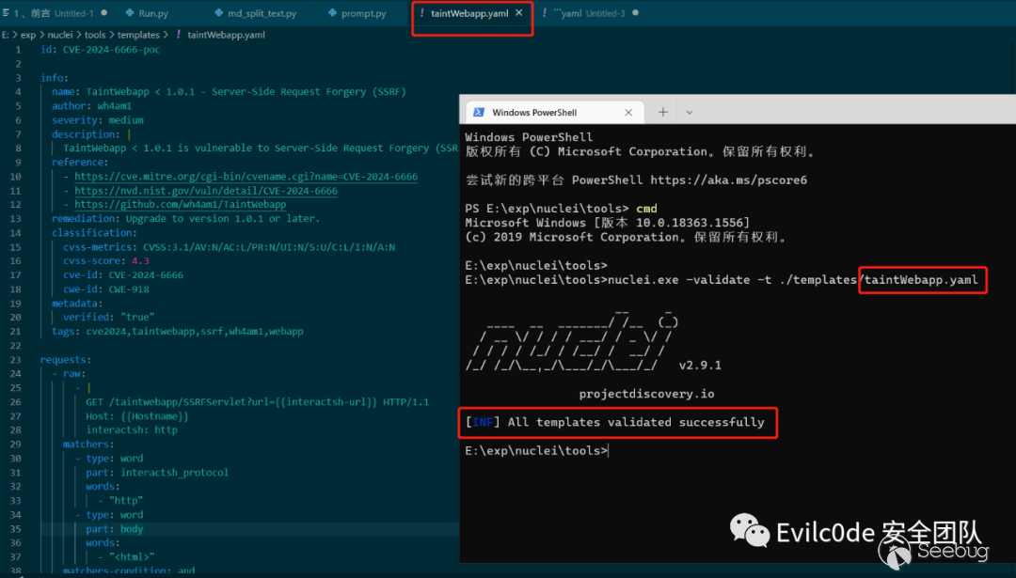Click the tags line with cve2024
This screenshot has height=578, width=1016.
pyautogui.click(x=178, y=332)
